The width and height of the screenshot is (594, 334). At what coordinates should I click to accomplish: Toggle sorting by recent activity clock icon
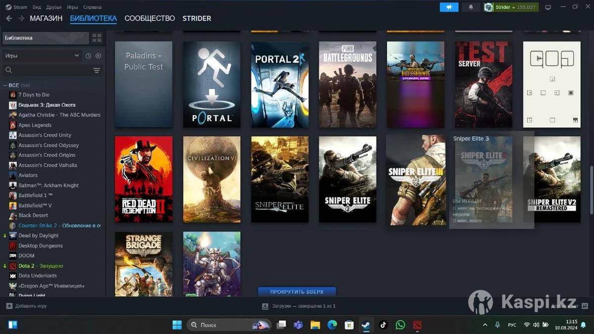point(88,56)
